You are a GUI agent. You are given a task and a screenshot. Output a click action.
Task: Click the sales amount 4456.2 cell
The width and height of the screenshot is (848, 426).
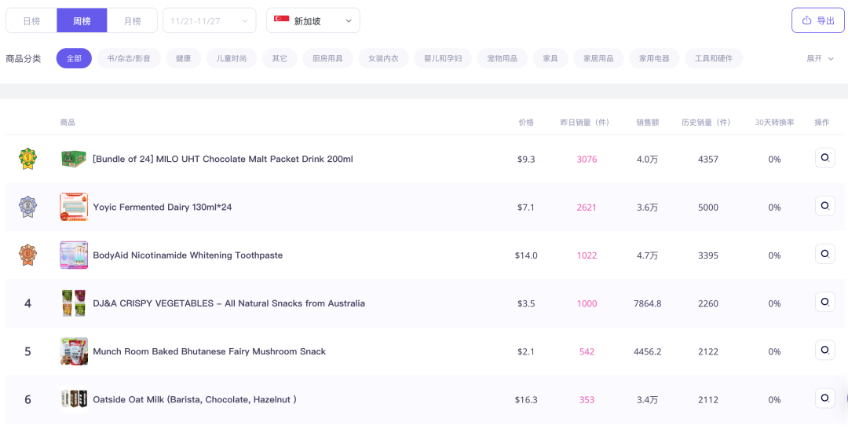point(647,352)
